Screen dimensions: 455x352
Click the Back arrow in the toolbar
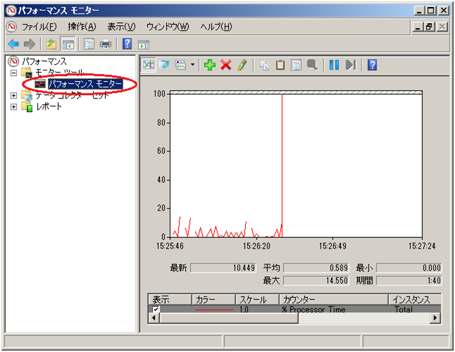click(13, 44)
